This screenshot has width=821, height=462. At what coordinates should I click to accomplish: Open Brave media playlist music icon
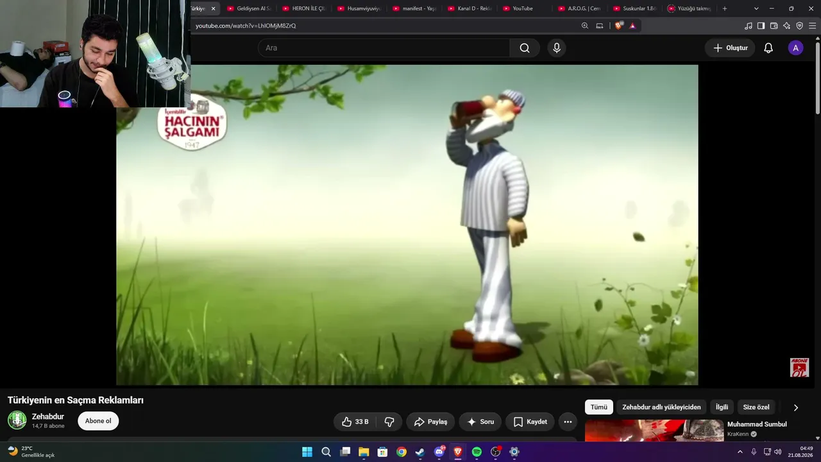click(749, 26)
